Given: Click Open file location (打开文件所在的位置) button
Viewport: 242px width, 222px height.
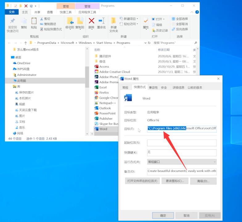Looking at the screenshot, I should click(x=142, y=181).
